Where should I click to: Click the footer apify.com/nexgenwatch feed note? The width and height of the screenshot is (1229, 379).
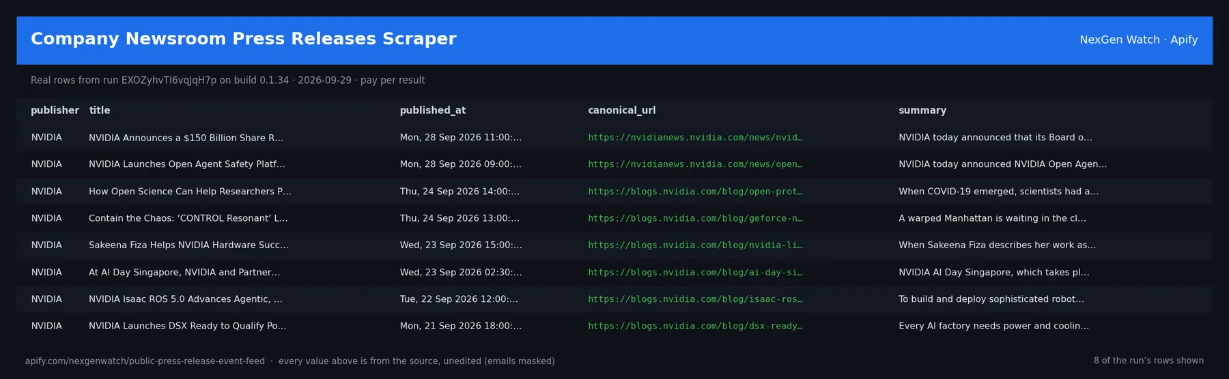point(289,361)
